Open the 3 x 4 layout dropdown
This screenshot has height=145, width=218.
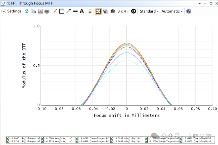123,11
